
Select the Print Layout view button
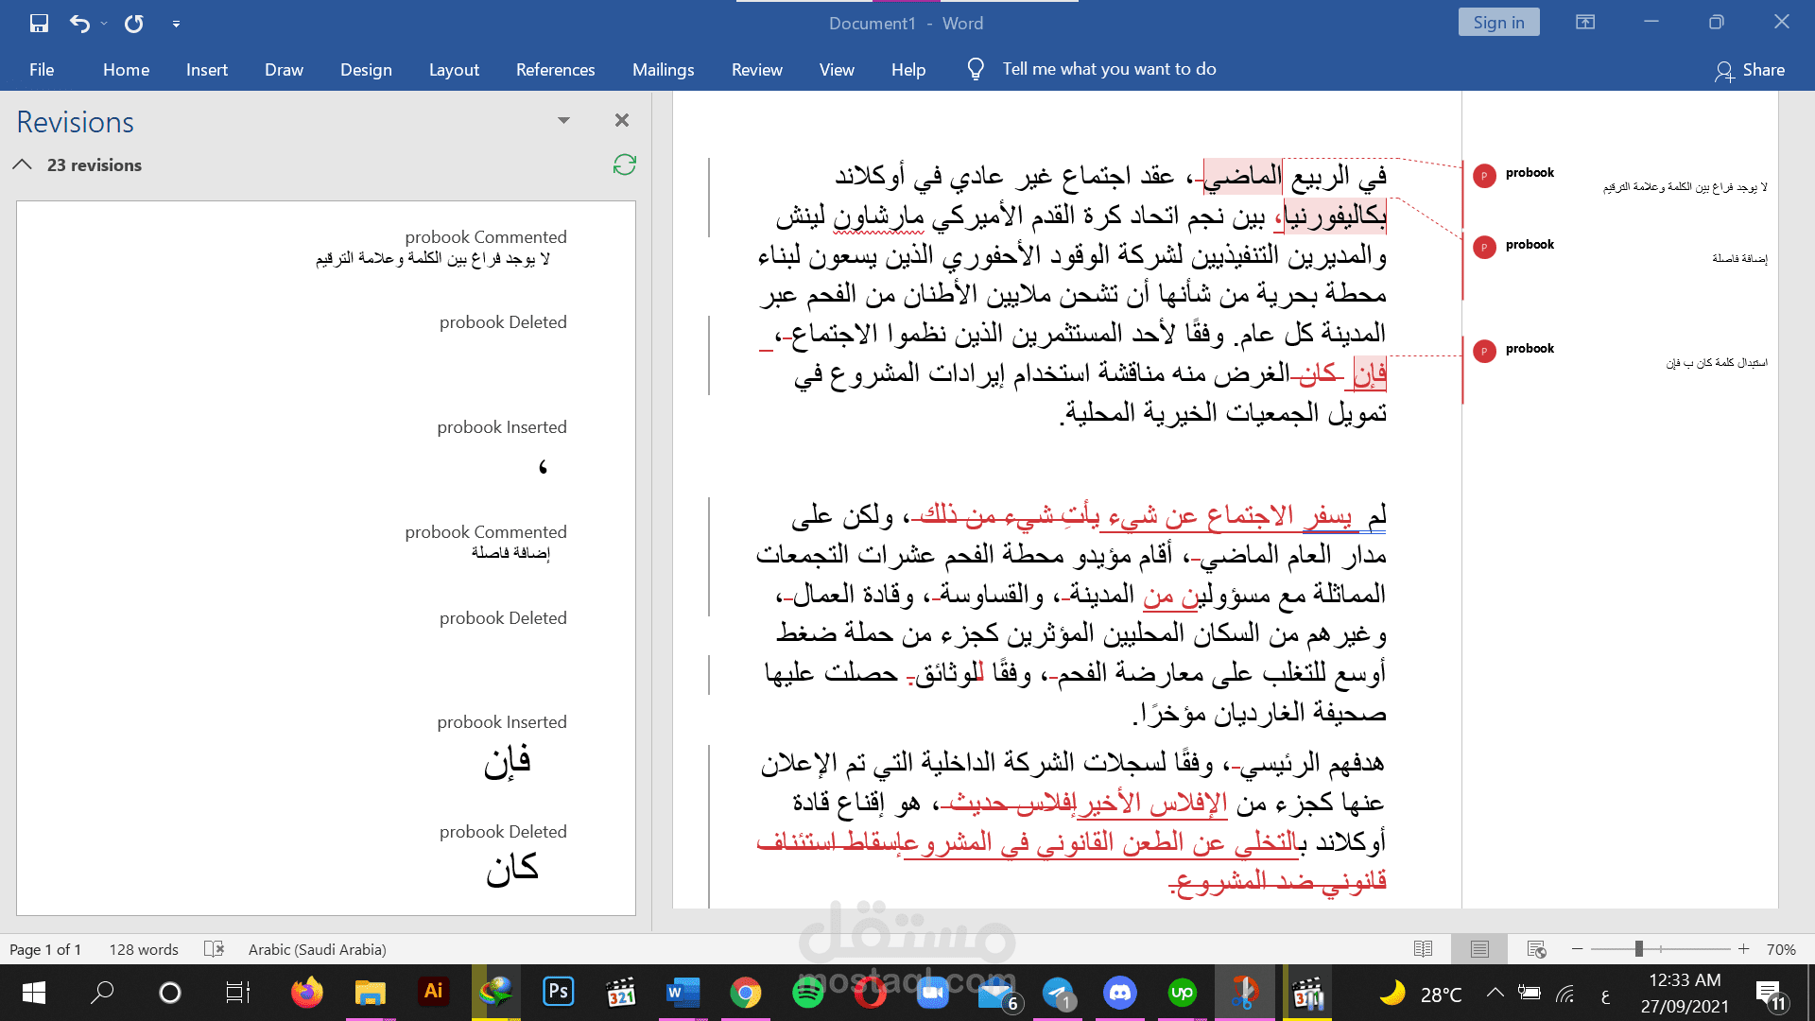coord(1479,949)
